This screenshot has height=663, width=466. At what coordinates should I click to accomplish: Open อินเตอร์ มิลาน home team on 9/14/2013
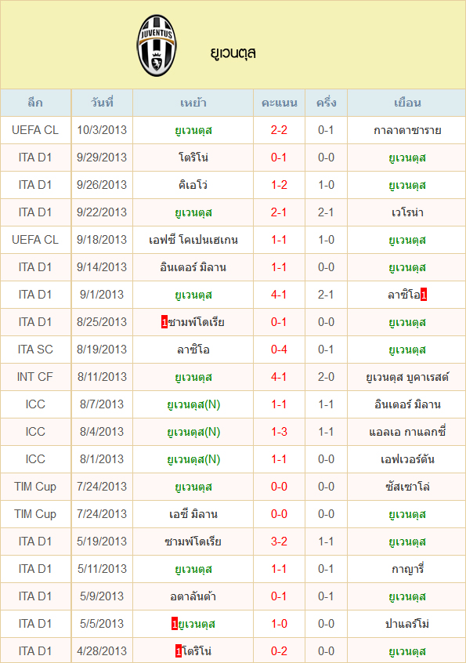(193, 267)
